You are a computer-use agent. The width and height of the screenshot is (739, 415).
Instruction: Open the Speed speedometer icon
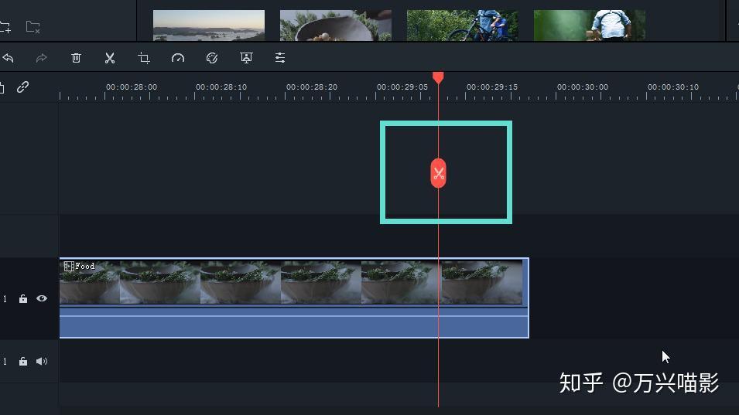178,58
